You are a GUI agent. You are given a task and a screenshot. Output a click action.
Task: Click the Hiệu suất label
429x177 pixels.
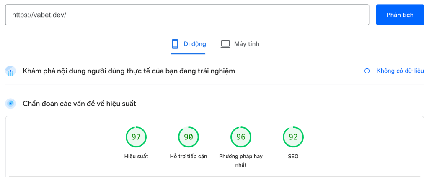click(x=136, y=157)
